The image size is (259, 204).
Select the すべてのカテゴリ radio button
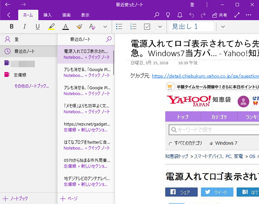pos(170,144)
